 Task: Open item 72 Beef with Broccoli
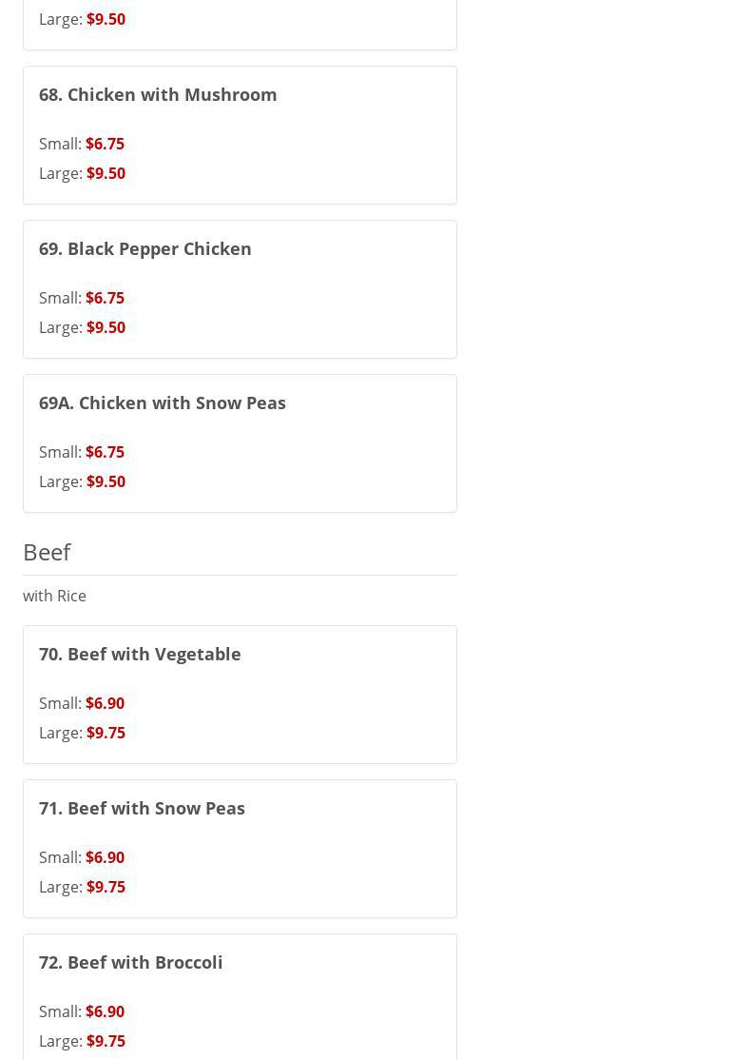click(131, 962)
